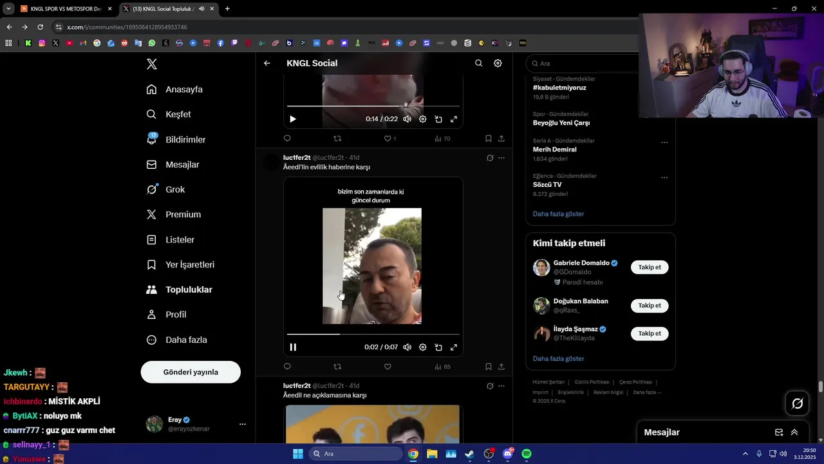The height and width of the screenshot is (464, 824).
Task: Pause the video playing at 0:02
Action: [x=293, y=347]
